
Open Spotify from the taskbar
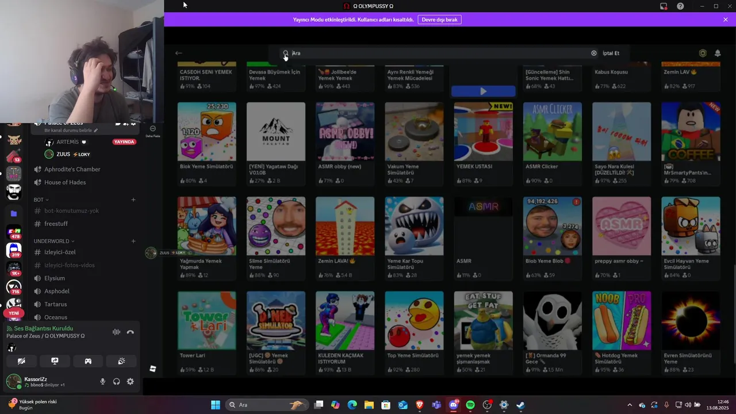pyautogui.click(x=470, y=405)
